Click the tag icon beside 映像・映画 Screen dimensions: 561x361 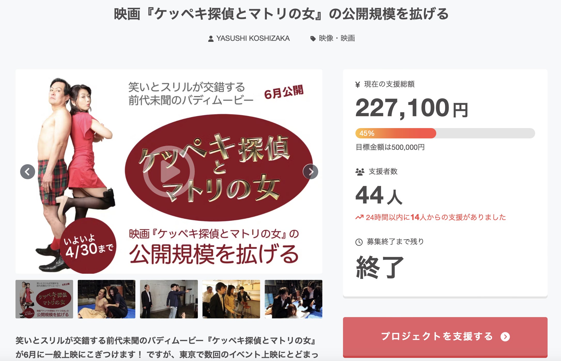(313, 39)
